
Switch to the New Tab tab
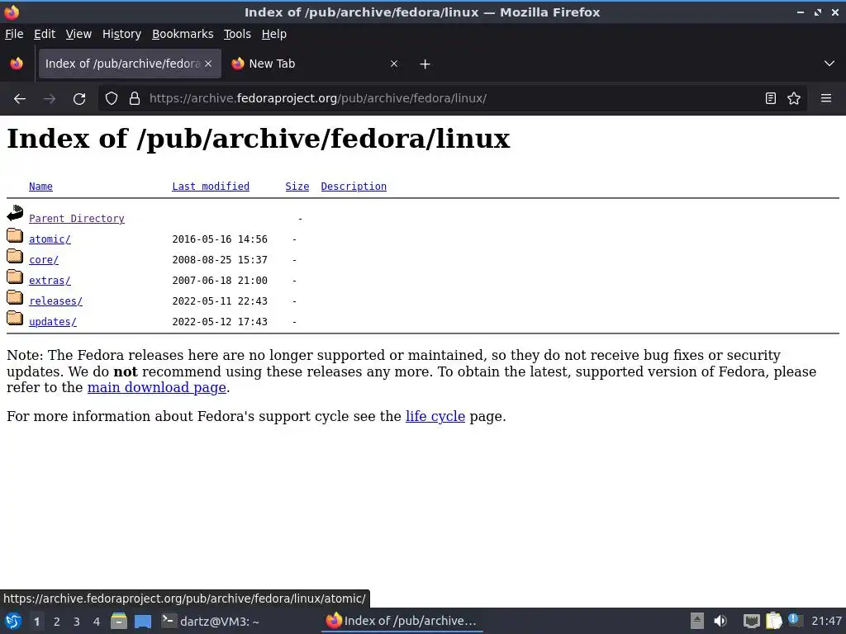coord(316,64)
